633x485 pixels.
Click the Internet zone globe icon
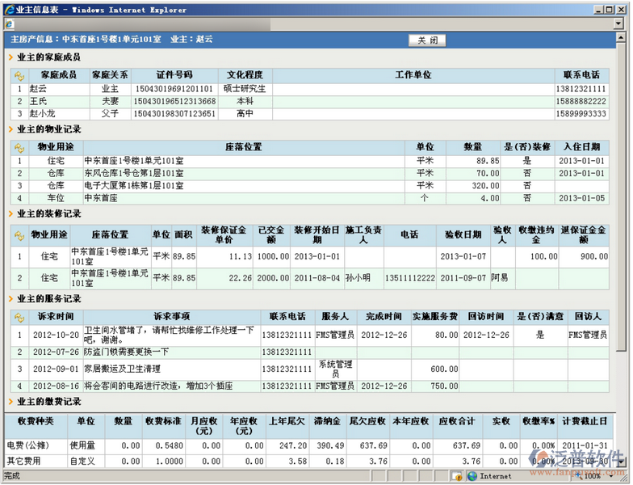click(472, 476)
